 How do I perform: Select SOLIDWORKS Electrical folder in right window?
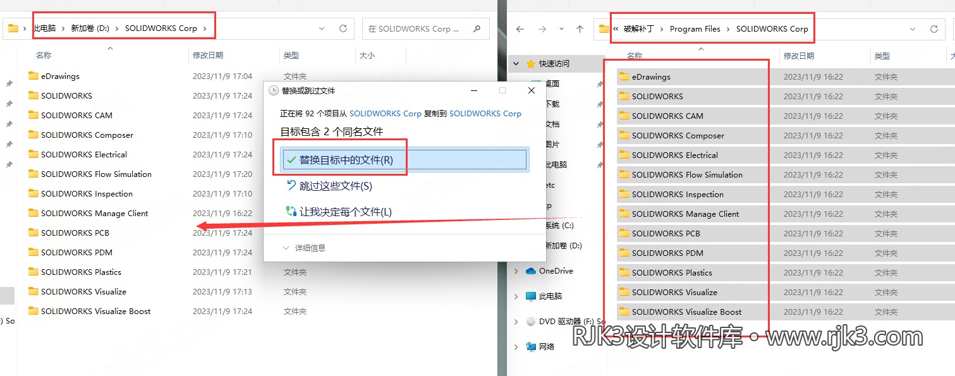[669, 155]
